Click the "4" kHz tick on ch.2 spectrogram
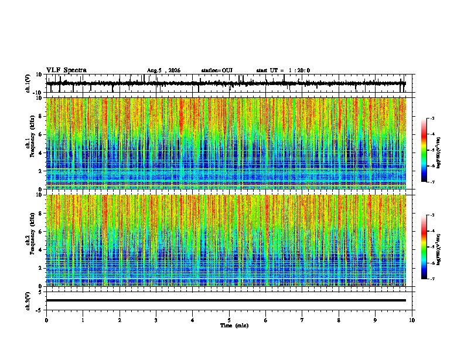 (x=40, y=250)
